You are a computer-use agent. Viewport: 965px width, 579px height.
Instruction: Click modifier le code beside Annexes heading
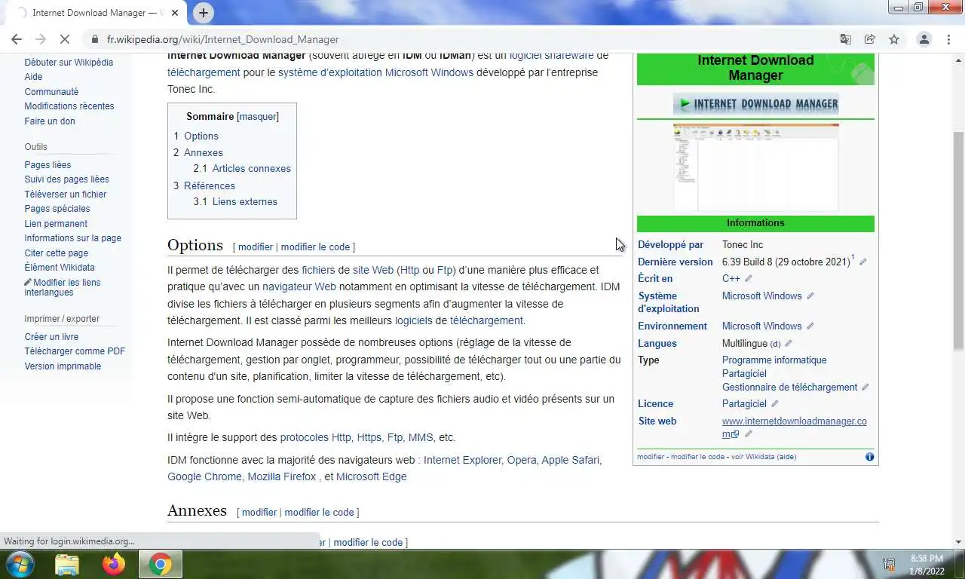click(320, 513)
